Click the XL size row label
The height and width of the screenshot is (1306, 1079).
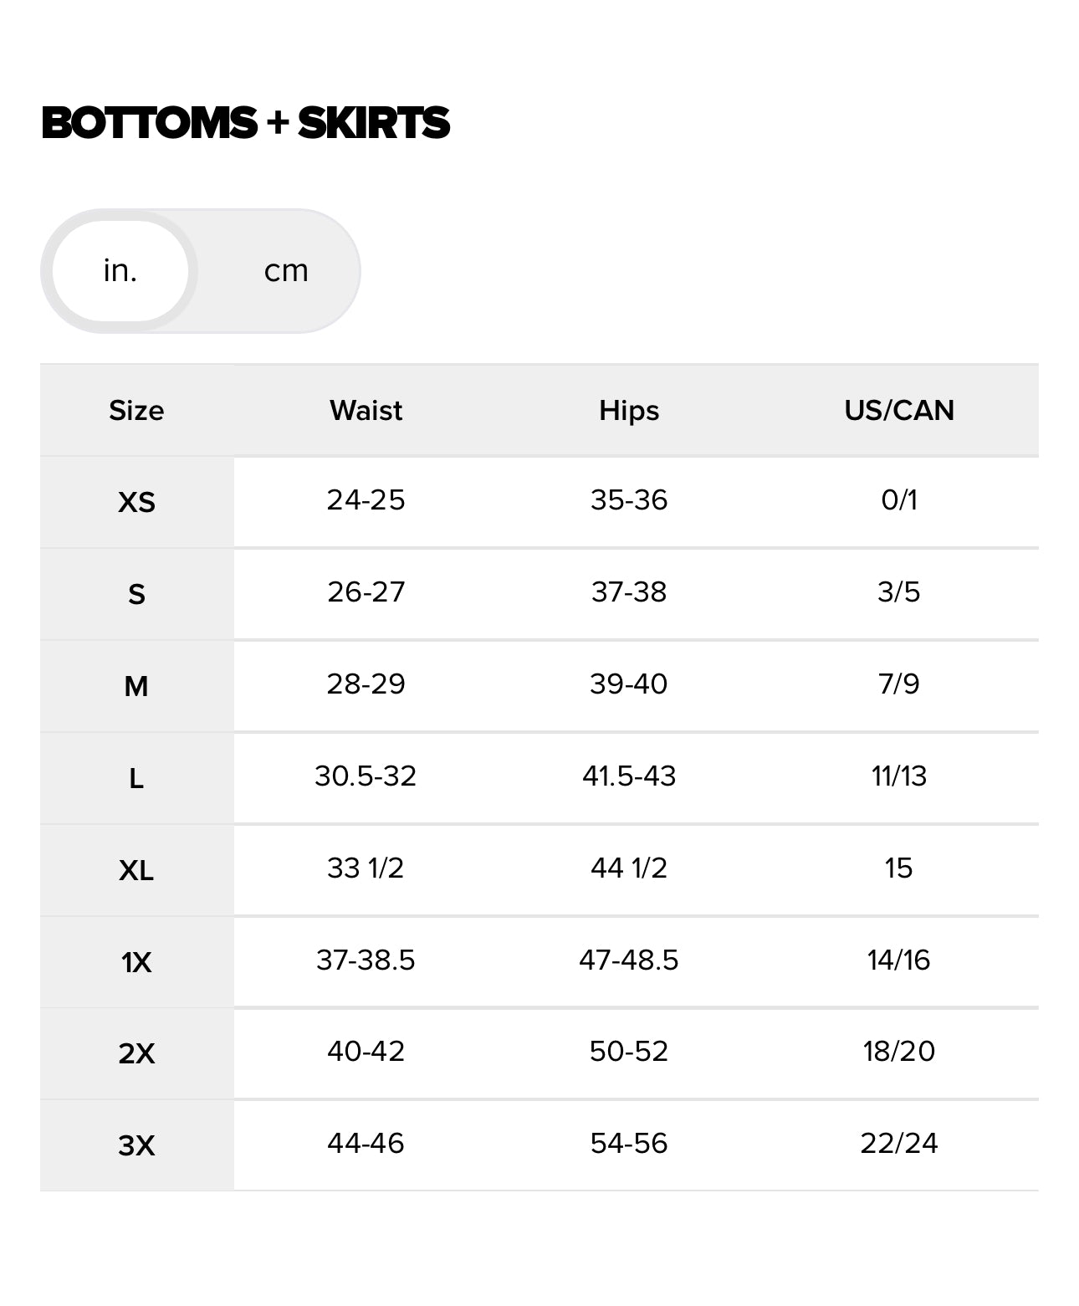click(x=136, y=870)
